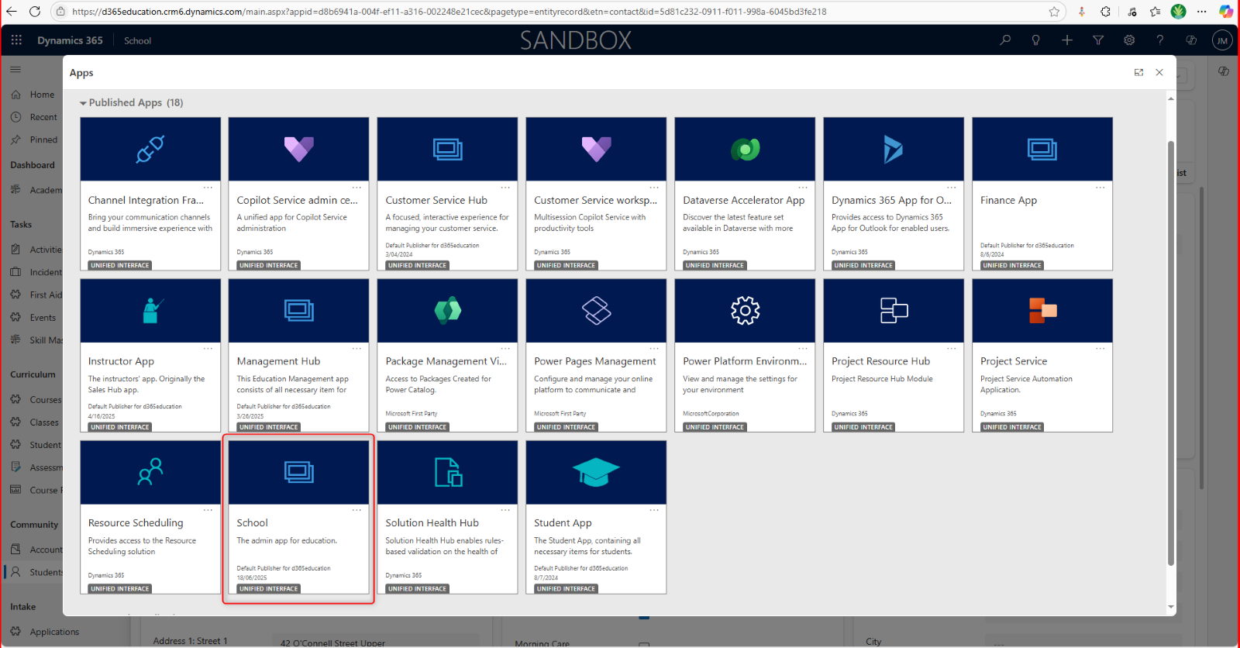Open the Student App graduation cap tile
Viewport: 1240px width, 648px height.
click(x=595, y=472)
